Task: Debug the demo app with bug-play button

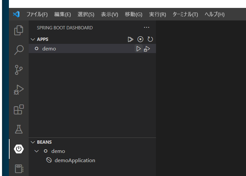Action: click(x=147, y=49)
